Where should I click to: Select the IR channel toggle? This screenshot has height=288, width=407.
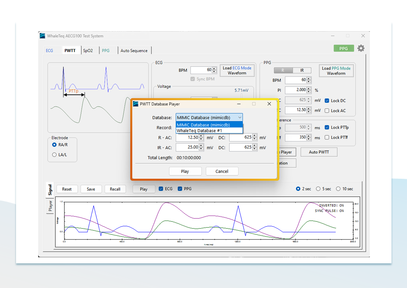click(x=302, y=70)
